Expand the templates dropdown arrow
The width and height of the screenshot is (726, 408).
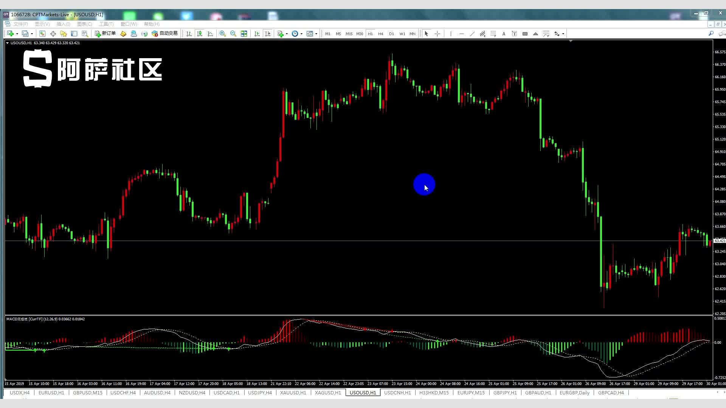point(316,34)
